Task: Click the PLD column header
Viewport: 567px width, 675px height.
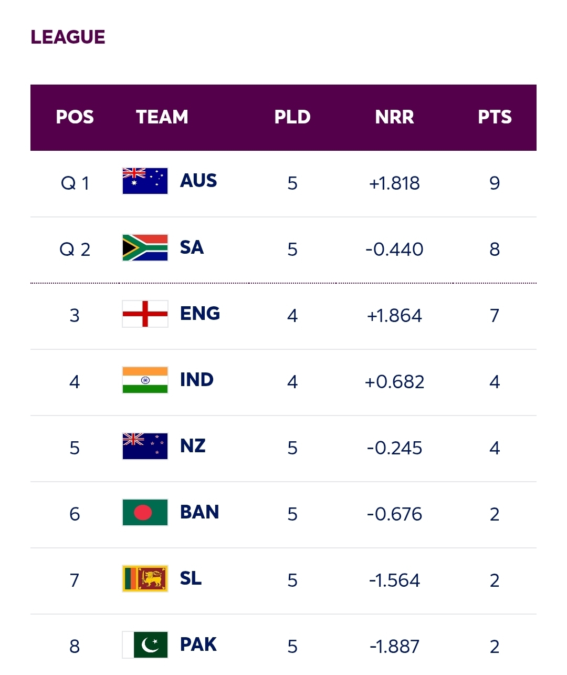Action: (x=292, y=117)
